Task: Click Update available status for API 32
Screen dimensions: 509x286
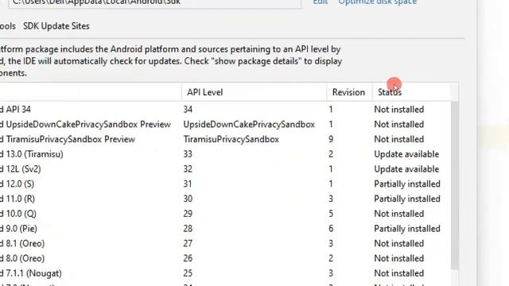Action: pos(406,169)
